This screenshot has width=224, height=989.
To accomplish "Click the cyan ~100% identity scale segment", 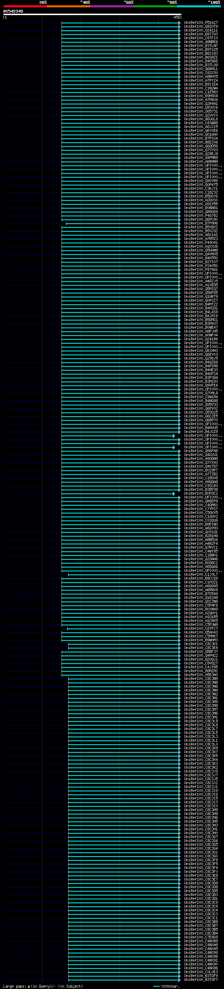I will click(x=199, y=6).
